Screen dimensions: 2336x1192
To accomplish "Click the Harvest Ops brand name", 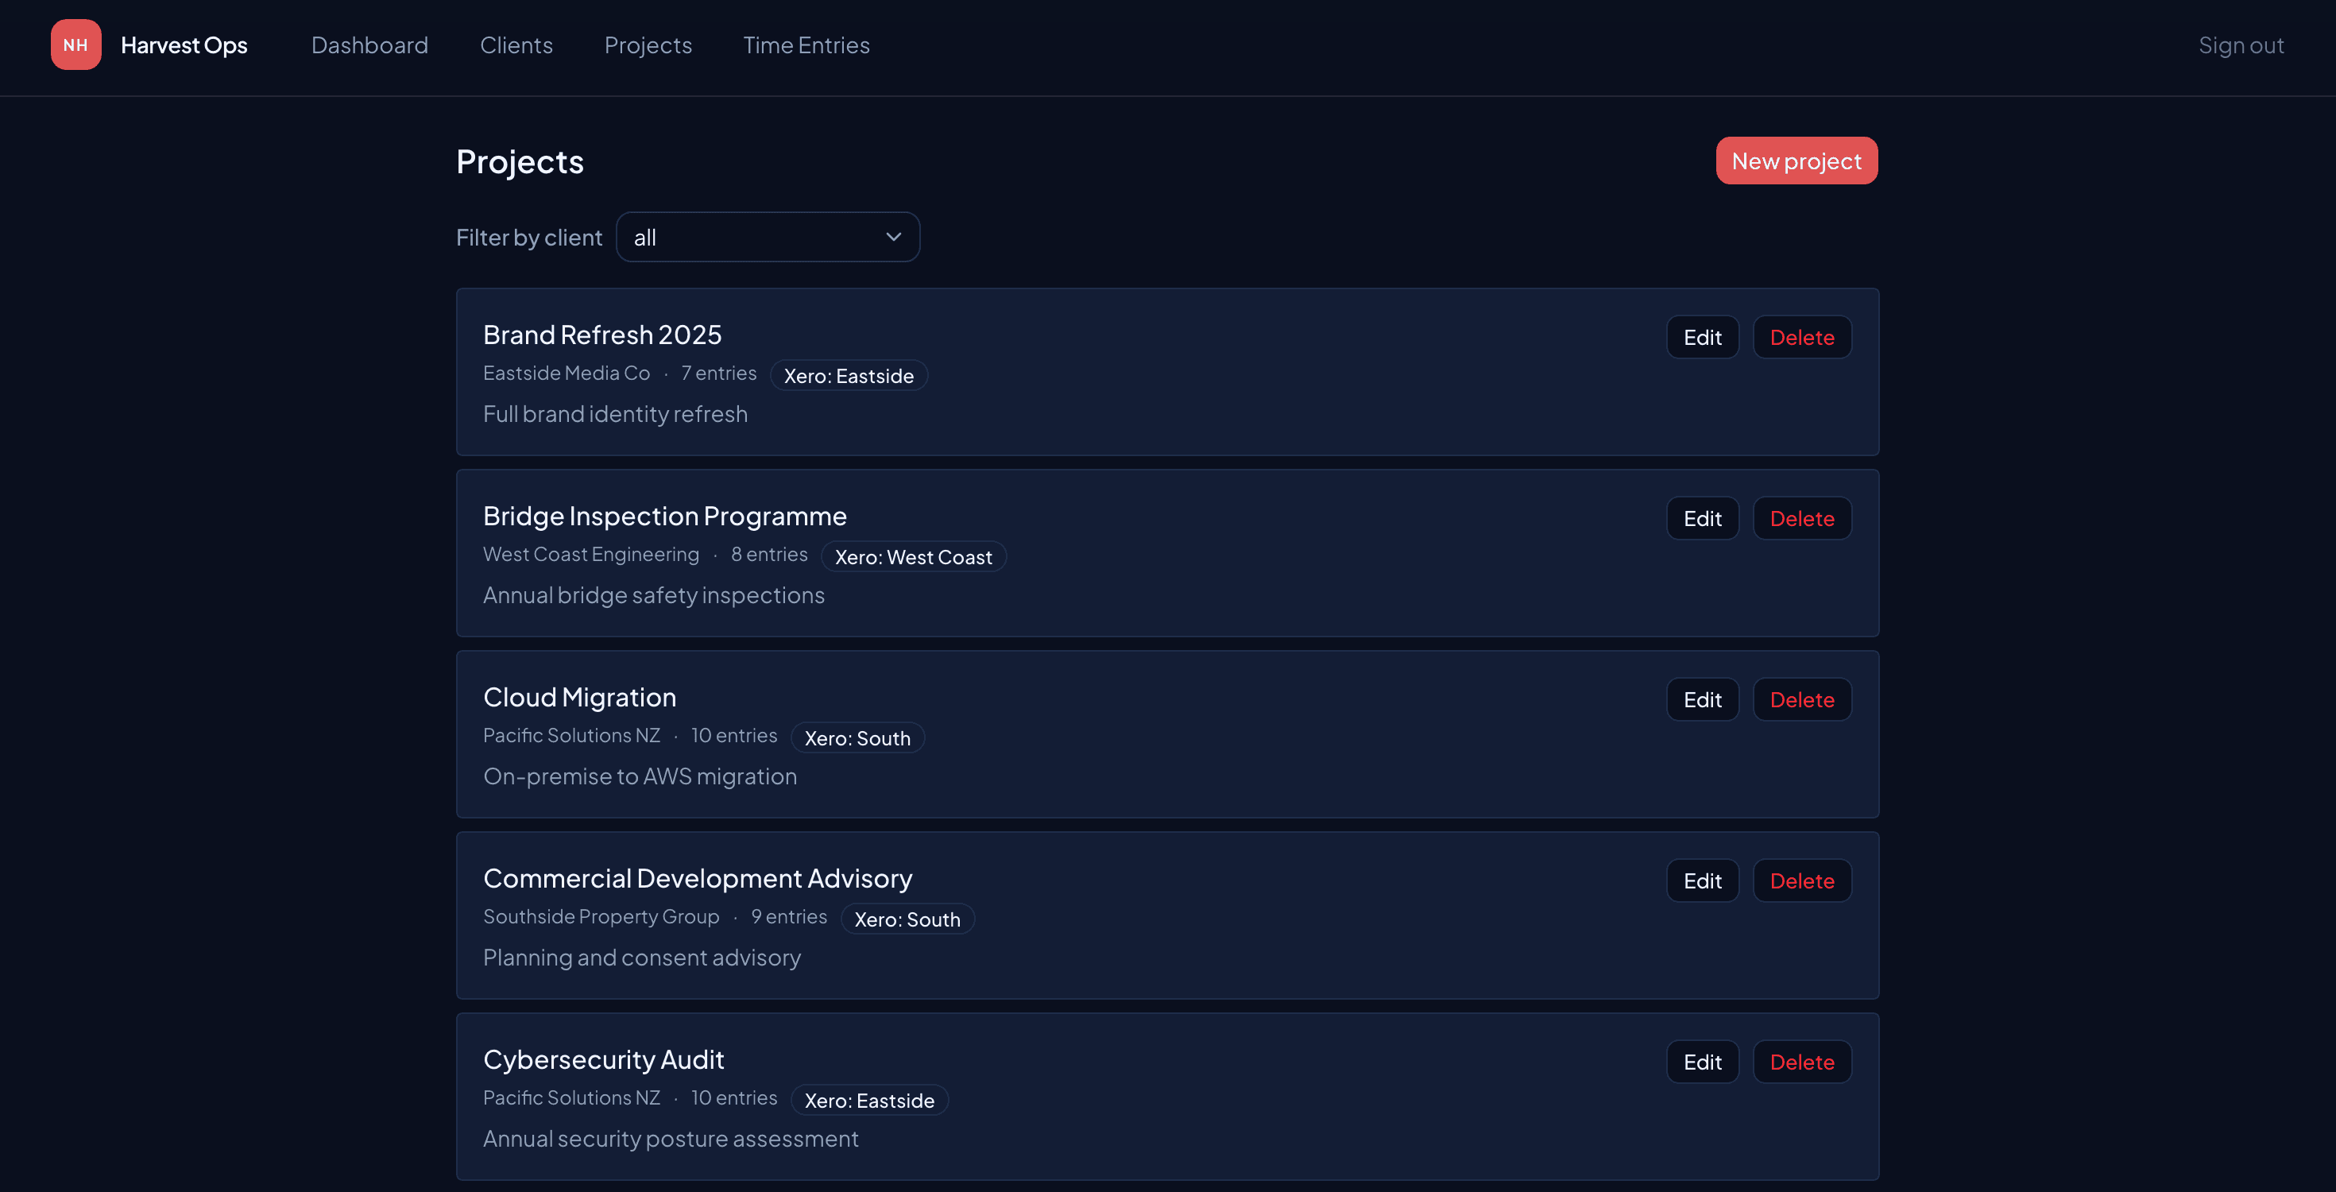I will [x=184, y=45].
